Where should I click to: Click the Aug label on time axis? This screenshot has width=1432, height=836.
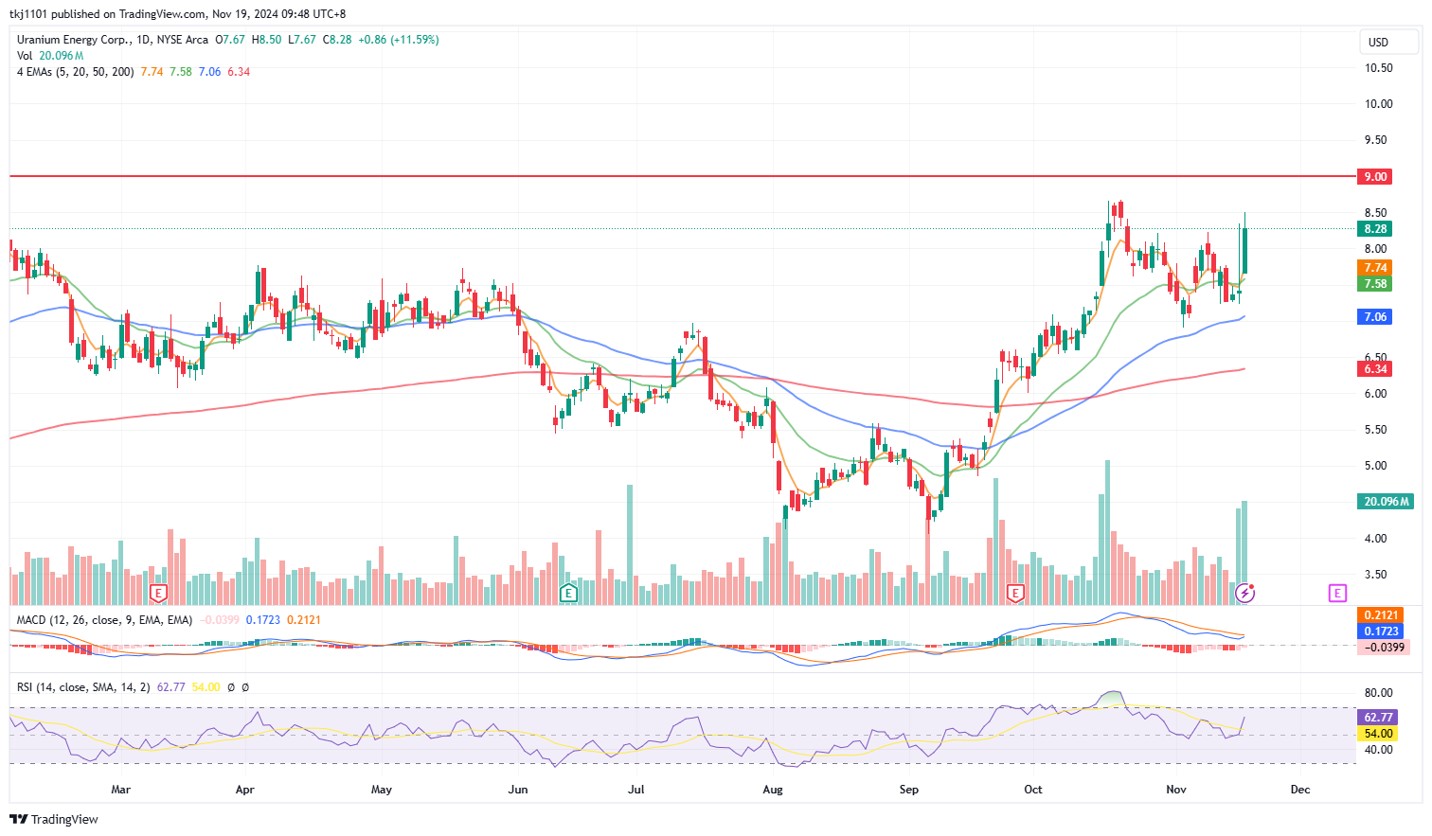[773, 790]
